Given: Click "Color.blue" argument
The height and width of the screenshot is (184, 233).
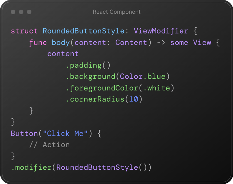Looking at the screenshot, I should 143,77.
